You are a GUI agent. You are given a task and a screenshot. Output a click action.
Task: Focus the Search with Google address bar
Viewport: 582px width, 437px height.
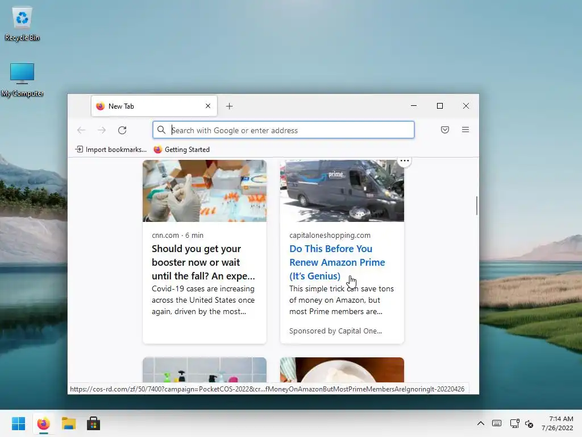tap(284, 130)
